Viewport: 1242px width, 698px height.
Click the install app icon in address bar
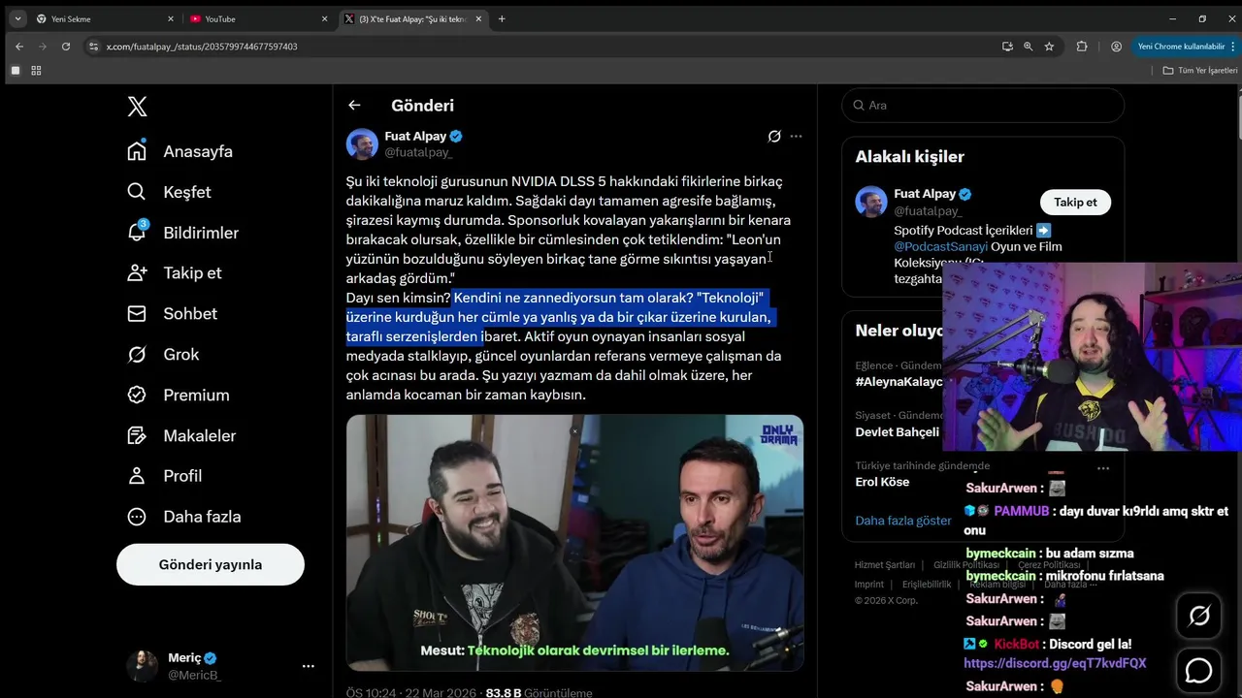pos(1007,47)
